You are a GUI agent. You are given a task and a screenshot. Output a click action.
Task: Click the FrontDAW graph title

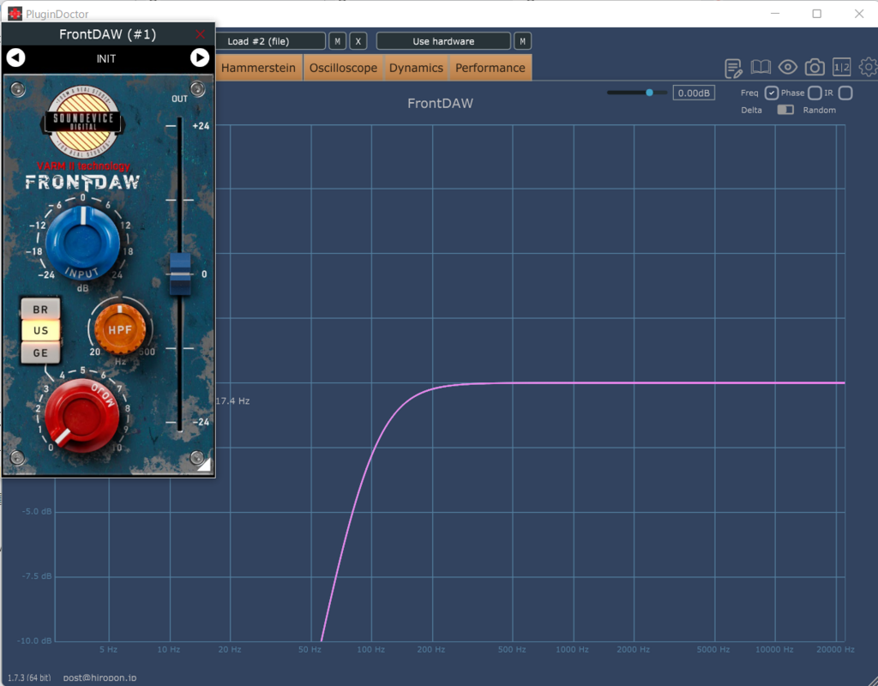[440, 103]
